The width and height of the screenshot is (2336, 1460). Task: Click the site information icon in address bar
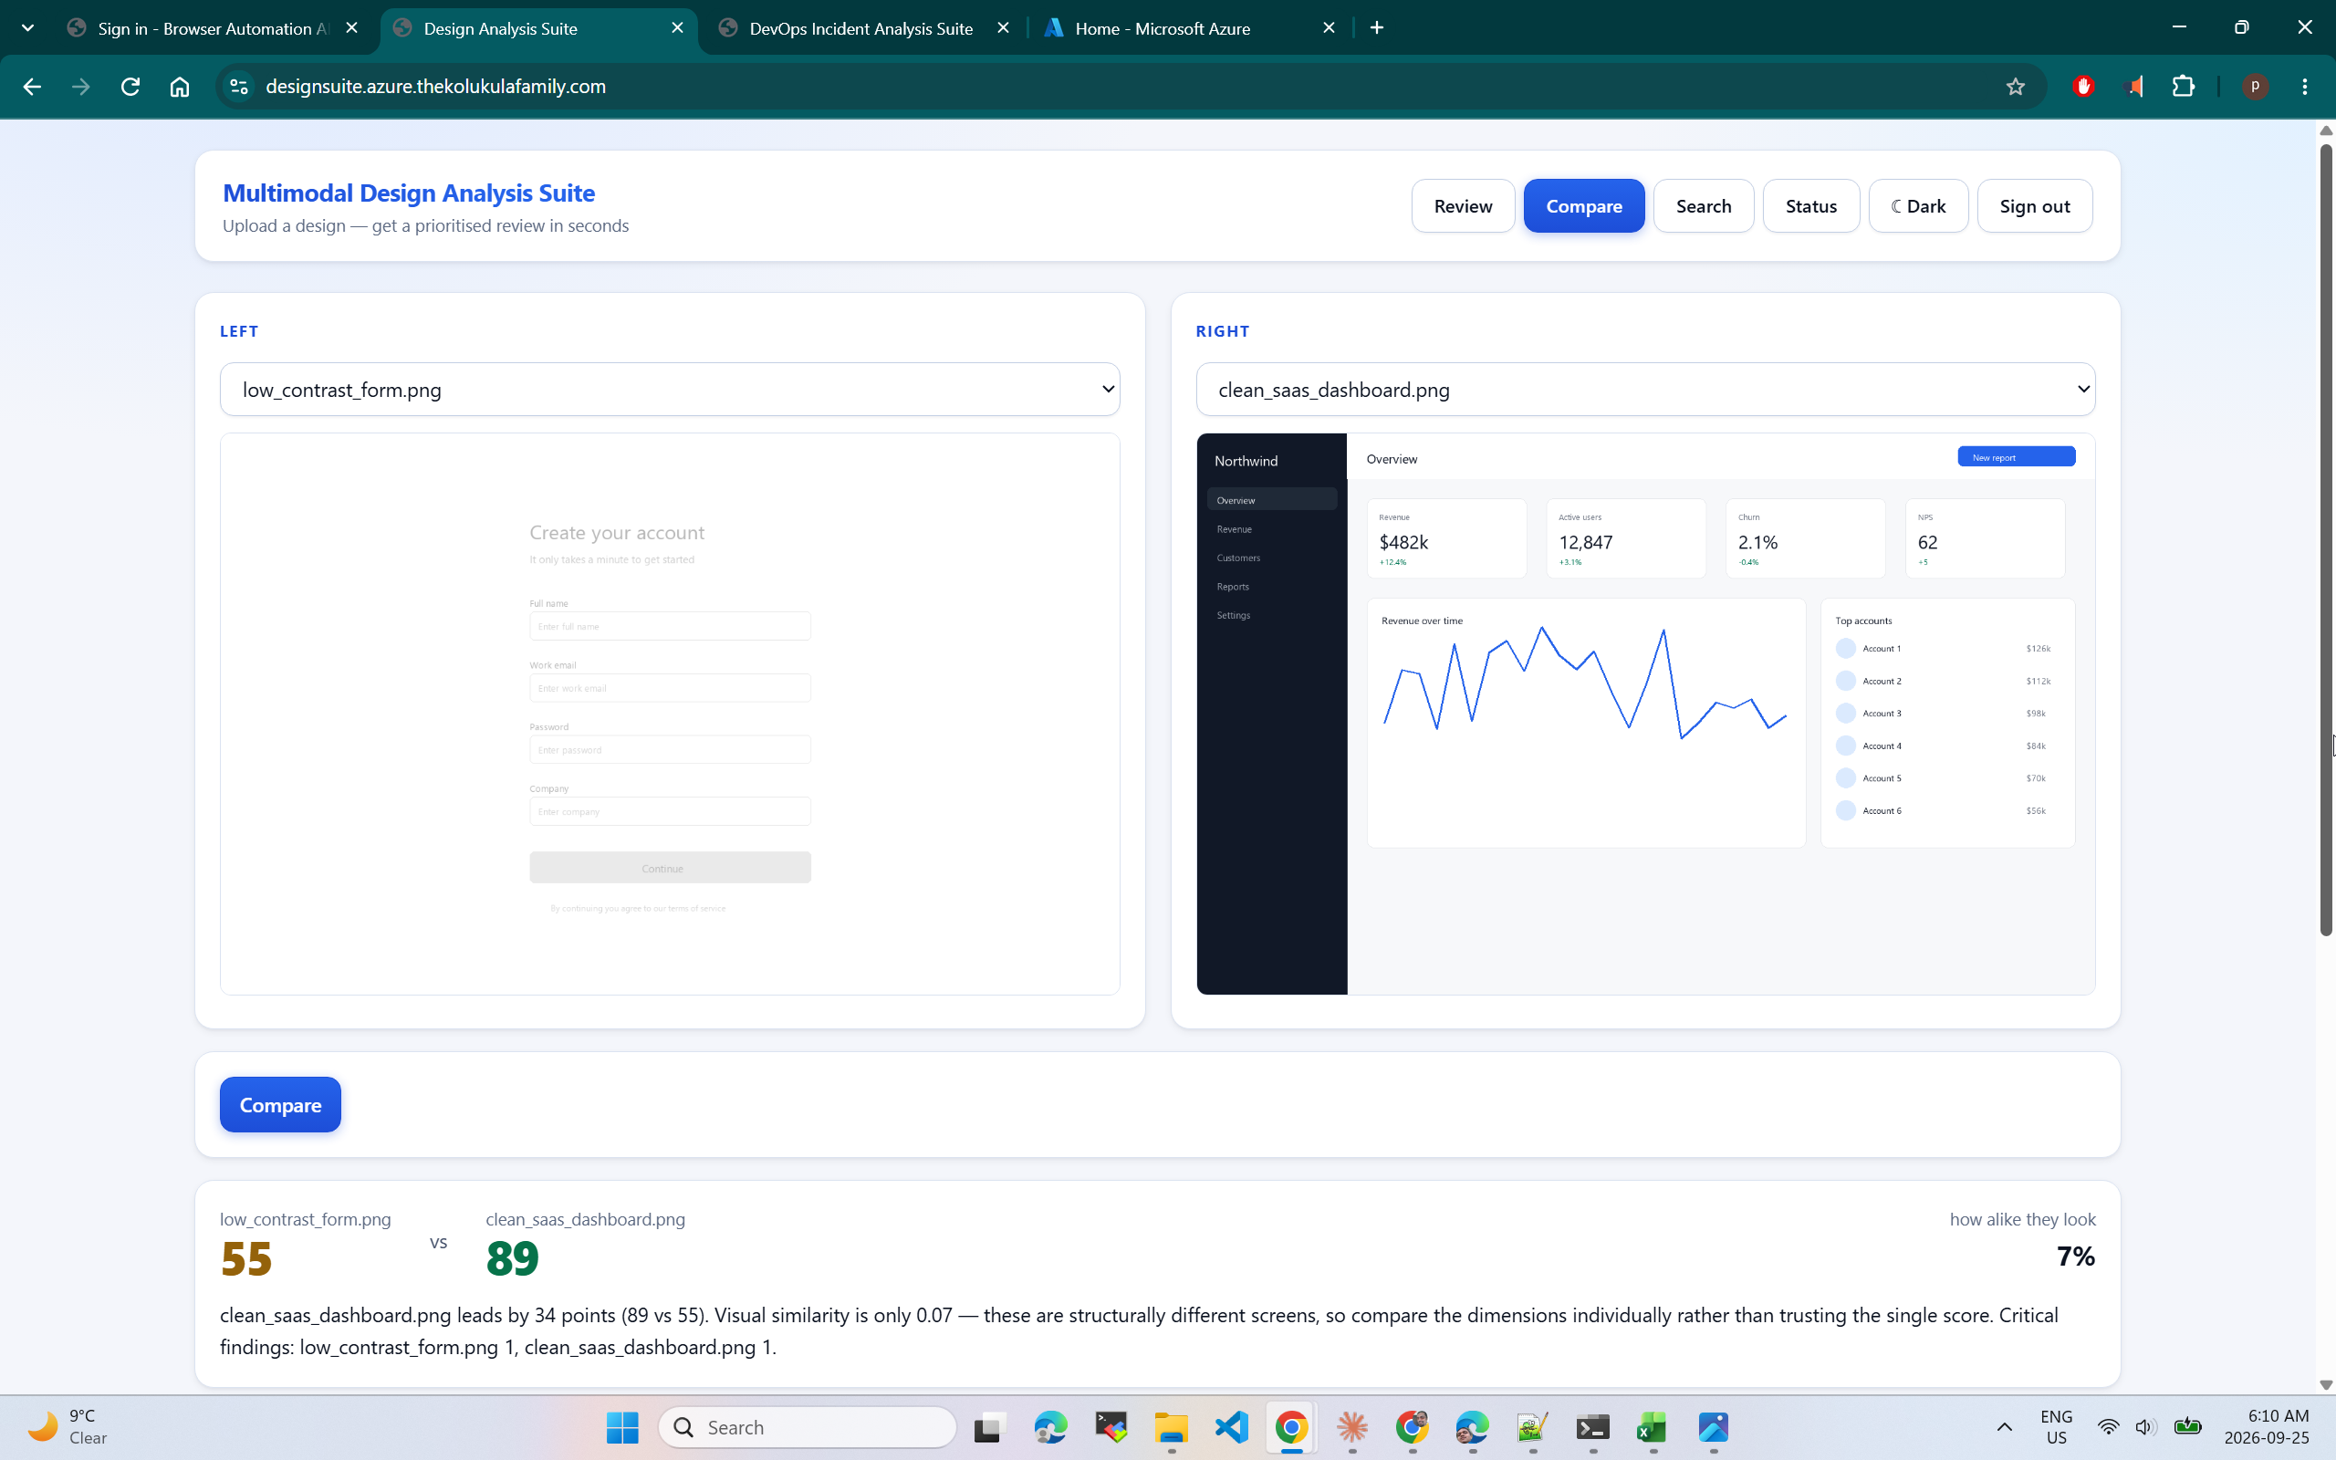click(x=238, y=87)
